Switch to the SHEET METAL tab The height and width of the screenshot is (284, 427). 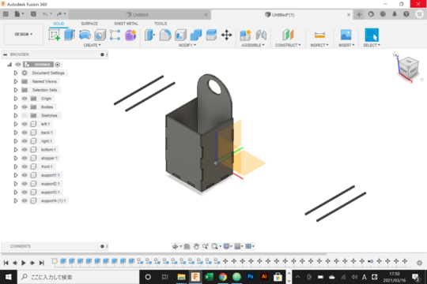(x=126, y=24)
